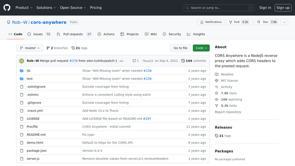This screenshot has height=166, width=295.
Task: Expand the Product menu
Action: [24, 8]
